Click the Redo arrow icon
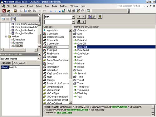The image size is (156, 117). point(45,11)
